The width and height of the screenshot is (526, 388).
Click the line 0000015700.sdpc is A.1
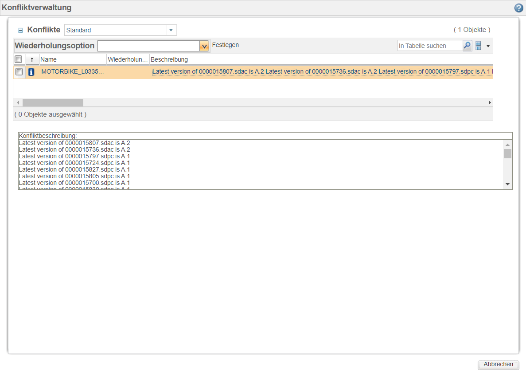click(74, 183)
